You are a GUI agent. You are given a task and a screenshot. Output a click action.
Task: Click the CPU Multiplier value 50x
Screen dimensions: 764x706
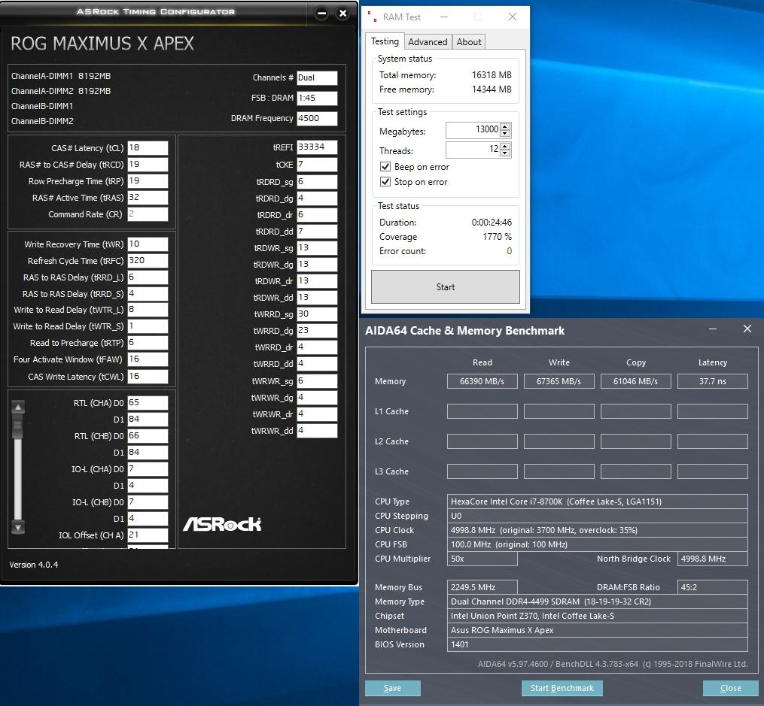coord(482,559)
